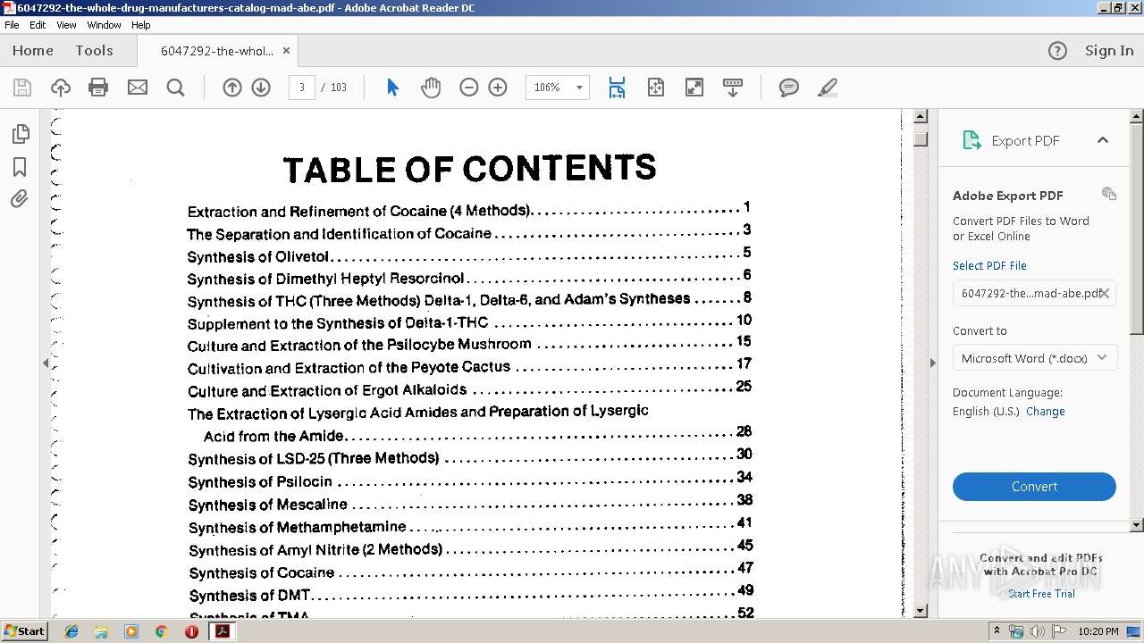Click the page number input field
Image resolution: width=1144 pixels, height=643 pixels.
[x=302, y=88]
